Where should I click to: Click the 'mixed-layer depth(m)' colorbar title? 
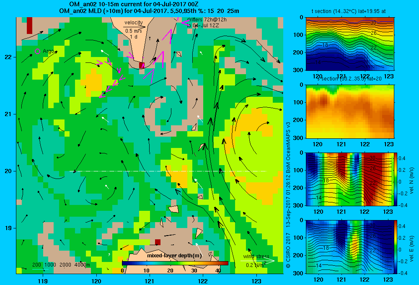(x=174, y=256)
